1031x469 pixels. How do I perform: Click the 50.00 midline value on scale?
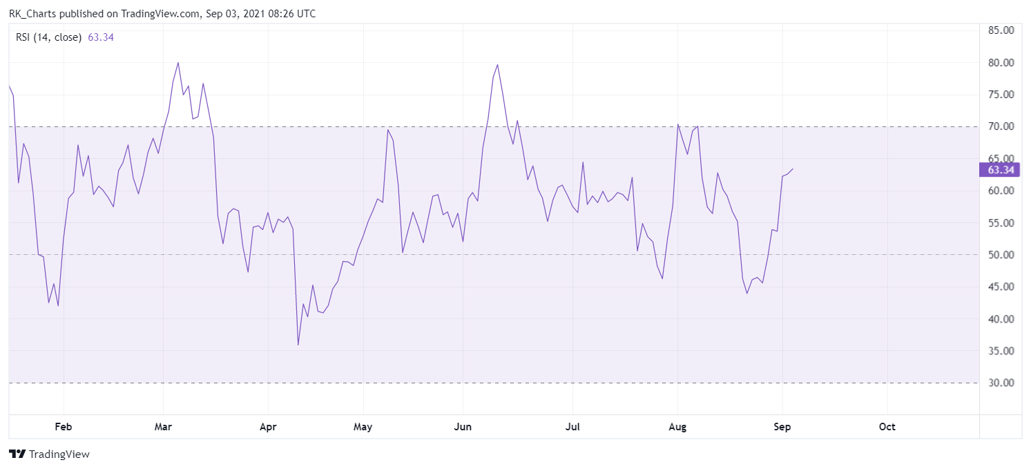click(x=1000, y=255)
